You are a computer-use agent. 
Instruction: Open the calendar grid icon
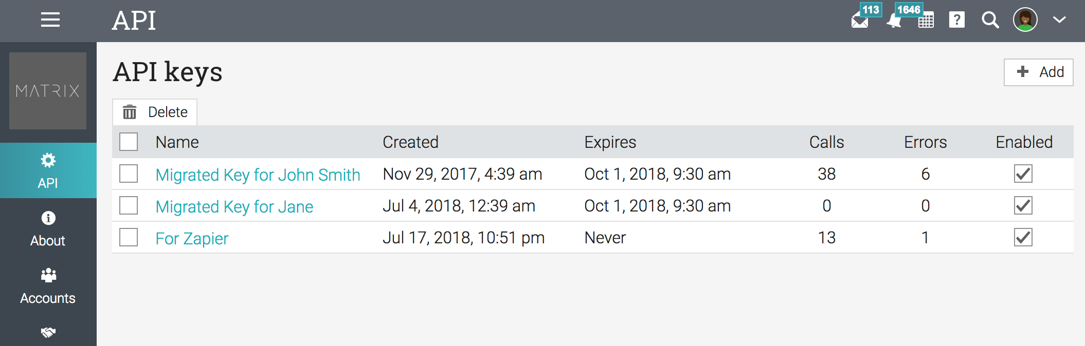(926, 21)
